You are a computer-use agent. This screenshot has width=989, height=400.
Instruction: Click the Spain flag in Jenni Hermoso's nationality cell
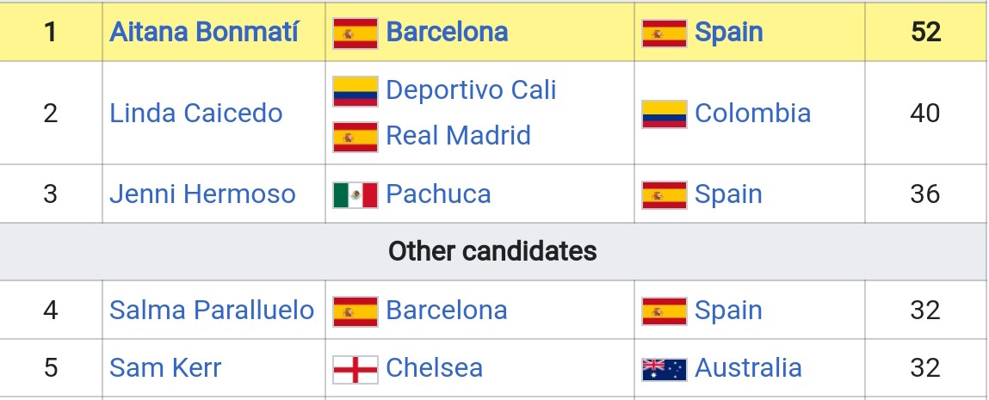tap(664, 194)
